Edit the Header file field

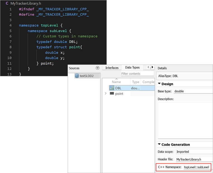point(194,159)
